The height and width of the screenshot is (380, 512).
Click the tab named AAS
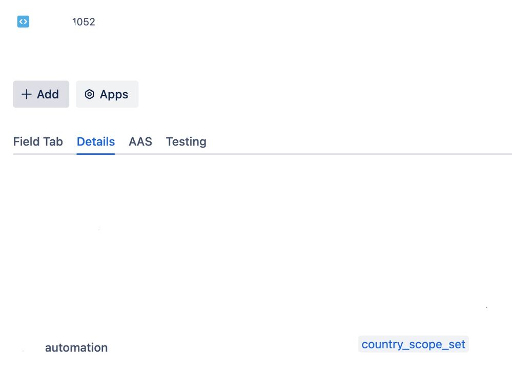140,142
